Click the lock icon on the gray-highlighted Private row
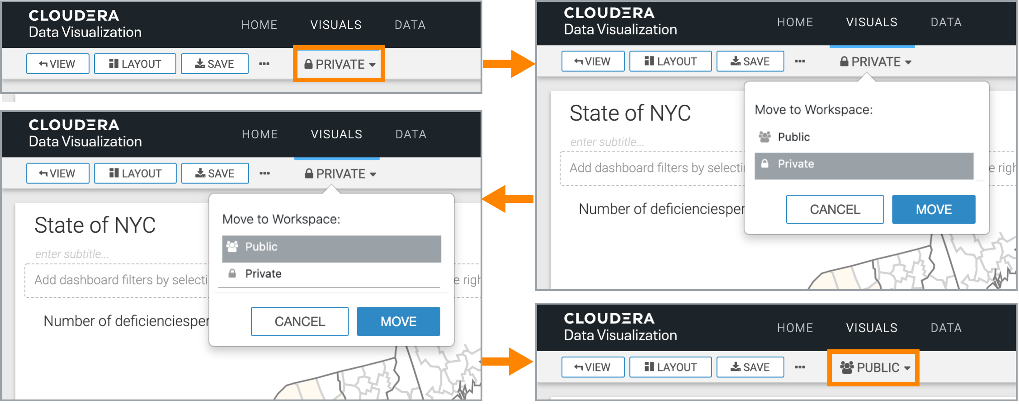This screenshot has height=404, width=1019. point(764,164)
